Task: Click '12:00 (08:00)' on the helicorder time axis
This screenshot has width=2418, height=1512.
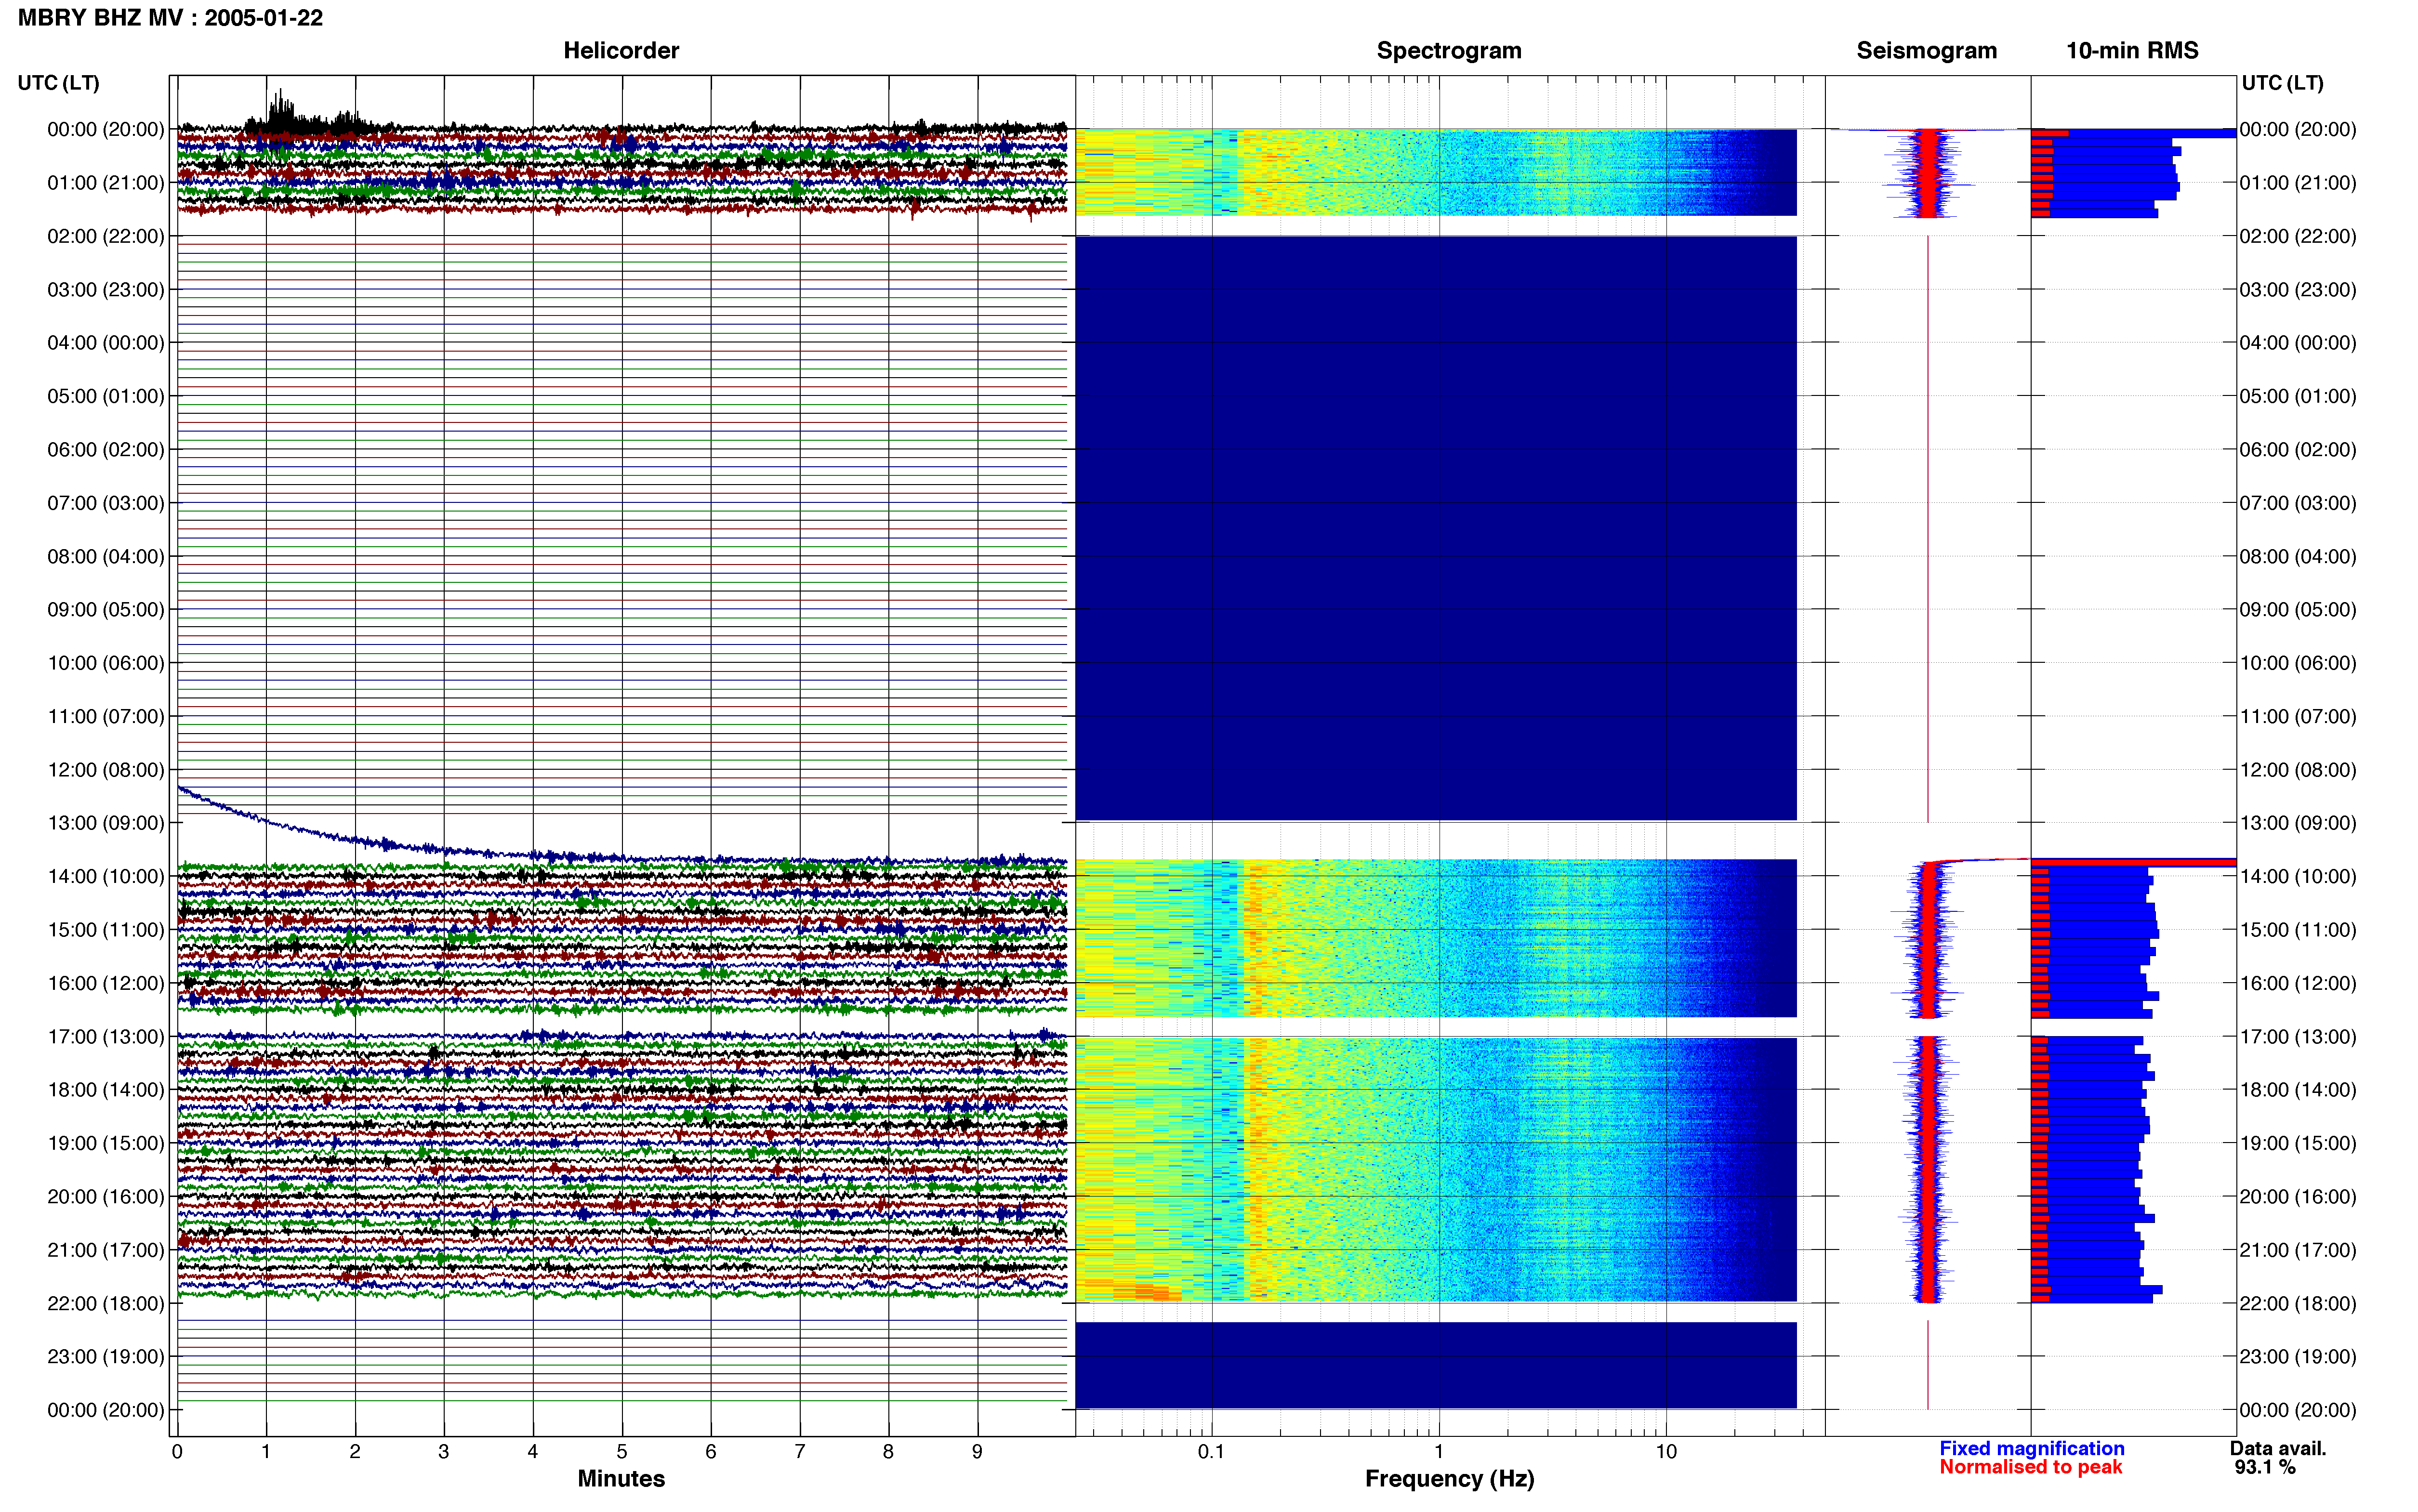Action: pos(106,770)
